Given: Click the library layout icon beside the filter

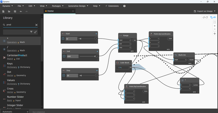Looking at the screenshot, I should click(x=35, y=32).
